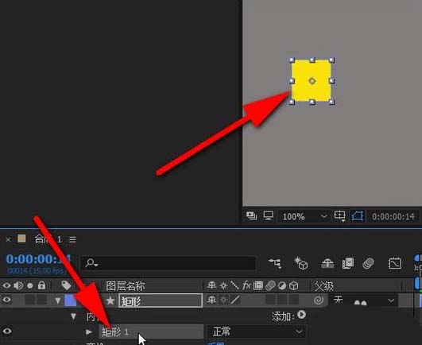Toggle motion blur switch for the 矩形 layer
The image size is (422, 345).
tap(270, 300)
